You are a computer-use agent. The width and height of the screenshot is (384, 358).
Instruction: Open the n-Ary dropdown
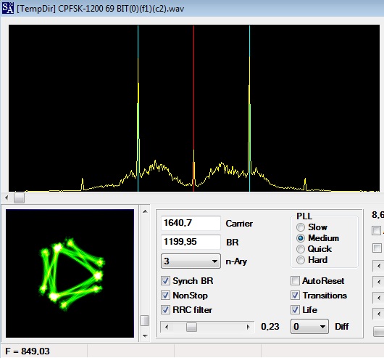tap(191, 261)
